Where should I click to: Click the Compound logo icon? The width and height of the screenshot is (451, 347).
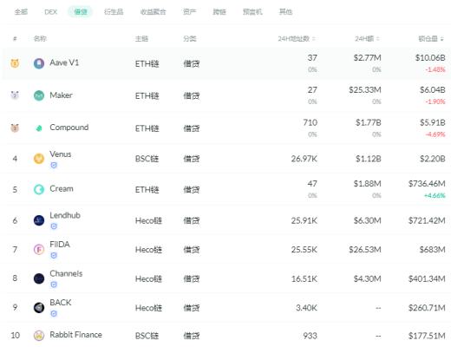tap(39, 128)
